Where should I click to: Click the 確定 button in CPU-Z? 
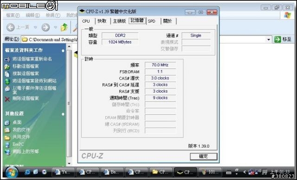click(x=203, y=156)
